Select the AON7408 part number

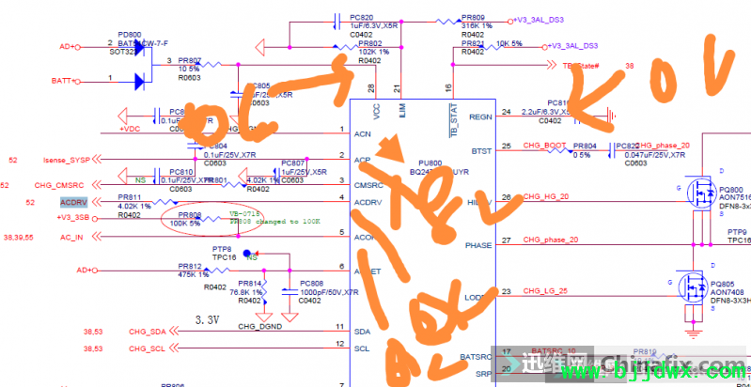[x=728, y=292]
